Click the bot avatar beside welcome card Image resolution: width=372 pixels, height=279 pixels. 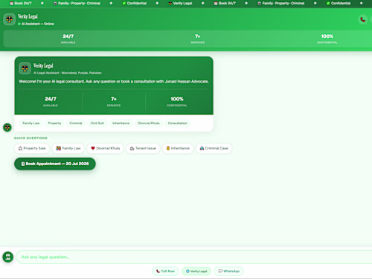tap(7, 127)
